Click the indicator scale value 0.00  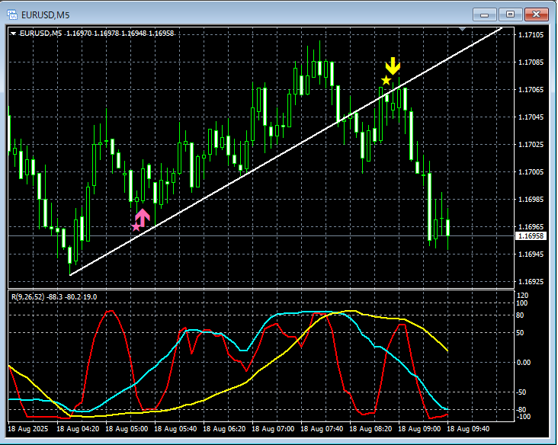(x=524, y=363)
